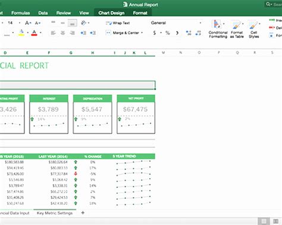Click the font size box showing 14
Image resolution: width=282 pixels, height=225 pixels.
pyautogui.click(x=10, y=23)
